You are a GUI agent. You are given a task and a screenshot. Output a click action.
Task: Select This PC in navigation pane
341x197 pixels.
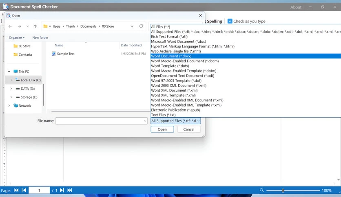21,71
